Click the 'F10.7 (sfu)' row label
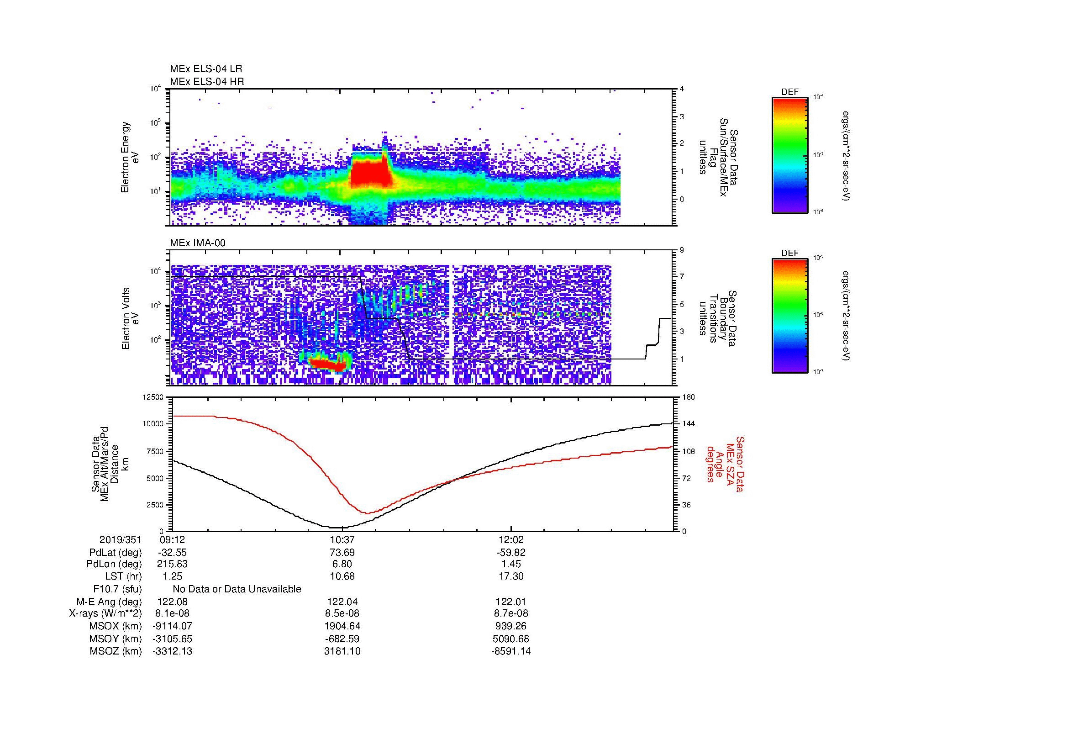 (x=117, y=589)
